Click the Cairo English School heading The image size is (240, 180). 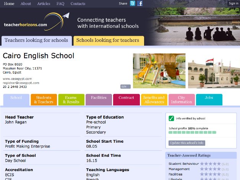click(39, 56)
